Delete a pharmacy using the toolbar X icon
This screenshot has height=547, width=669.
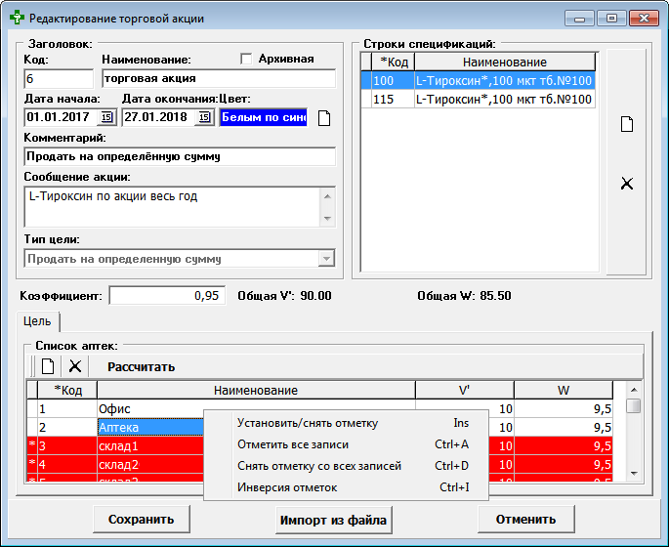pos(74,366)
